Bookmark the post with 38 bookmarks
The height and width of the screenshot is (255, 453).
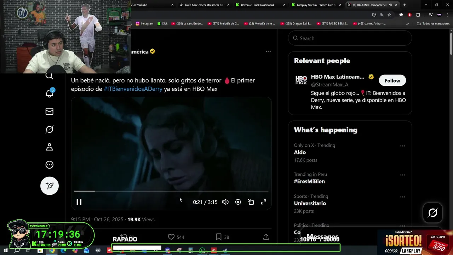tap(222, 237)
